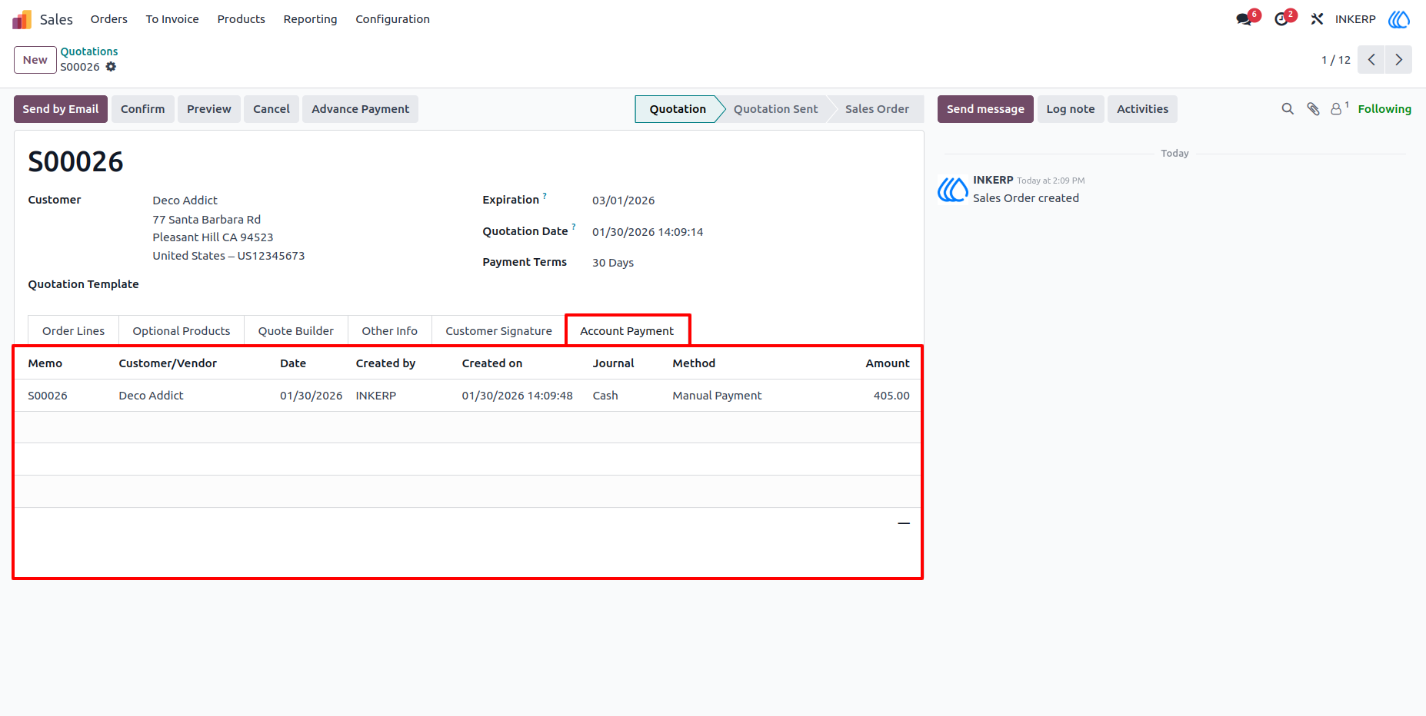This screenshot has width=1426, height=716.
Task: Switch to the Order Lines tab
Action: [x=74, y=331]
